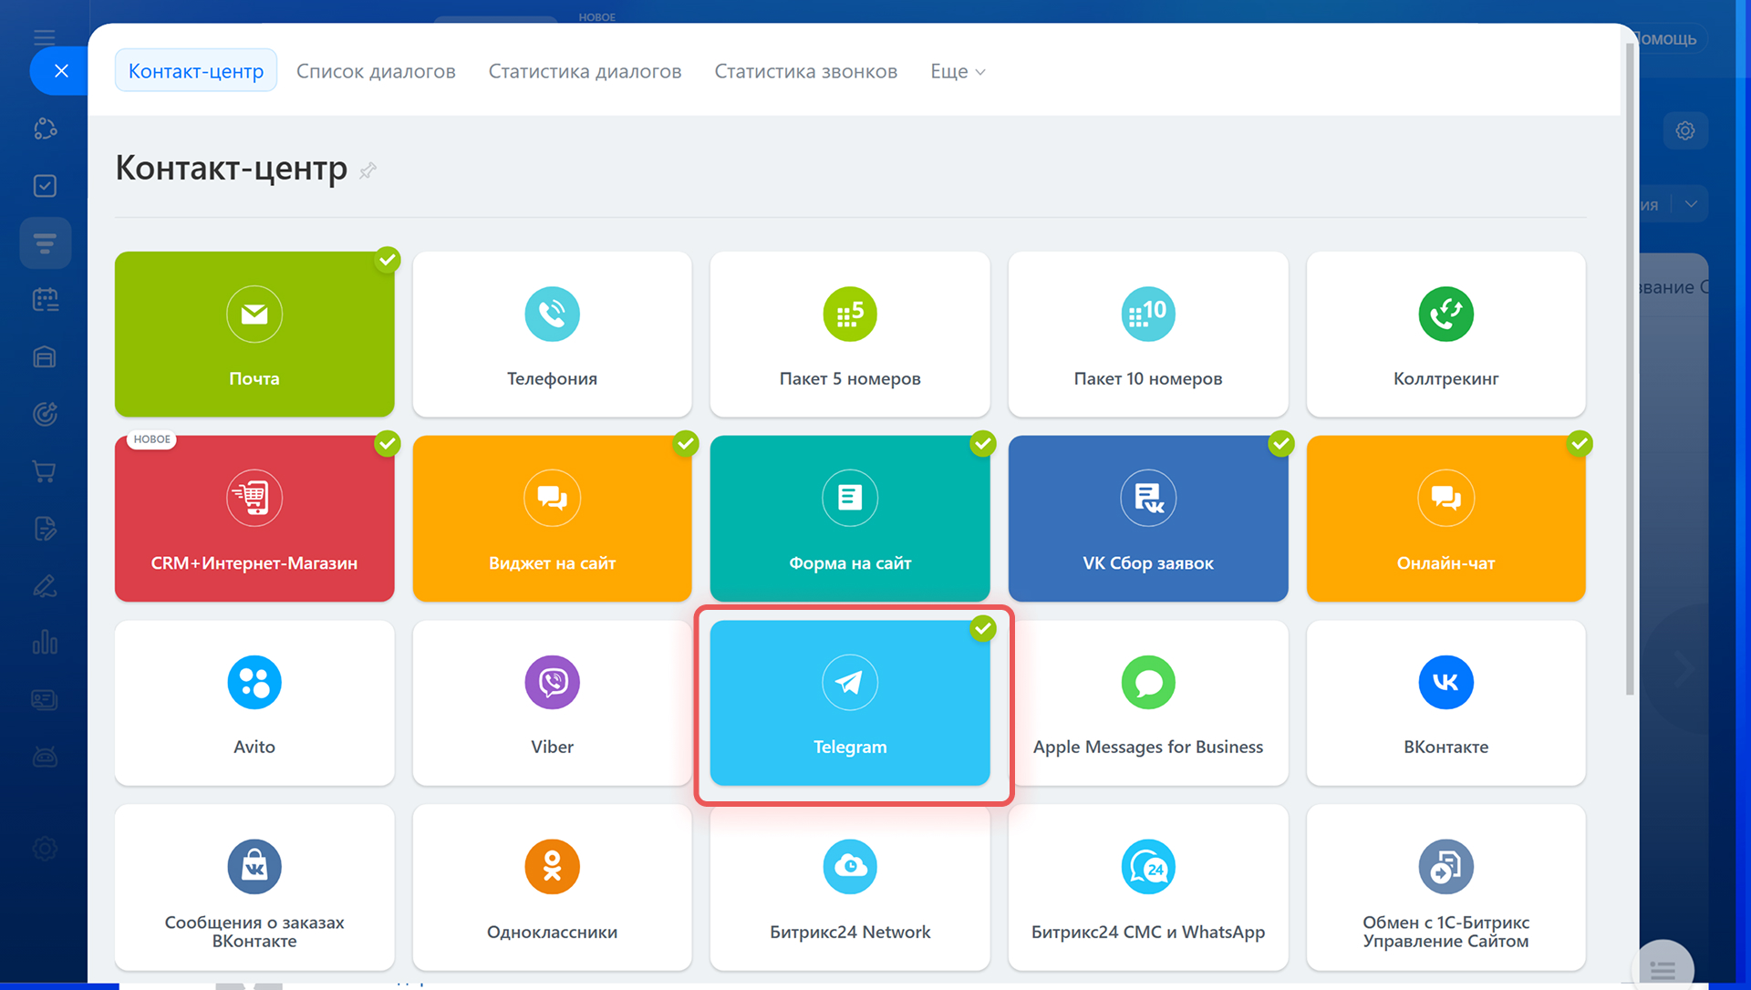Click the vertical scrollbar of panel
1751x990 pixels.
coord(1630,365)
